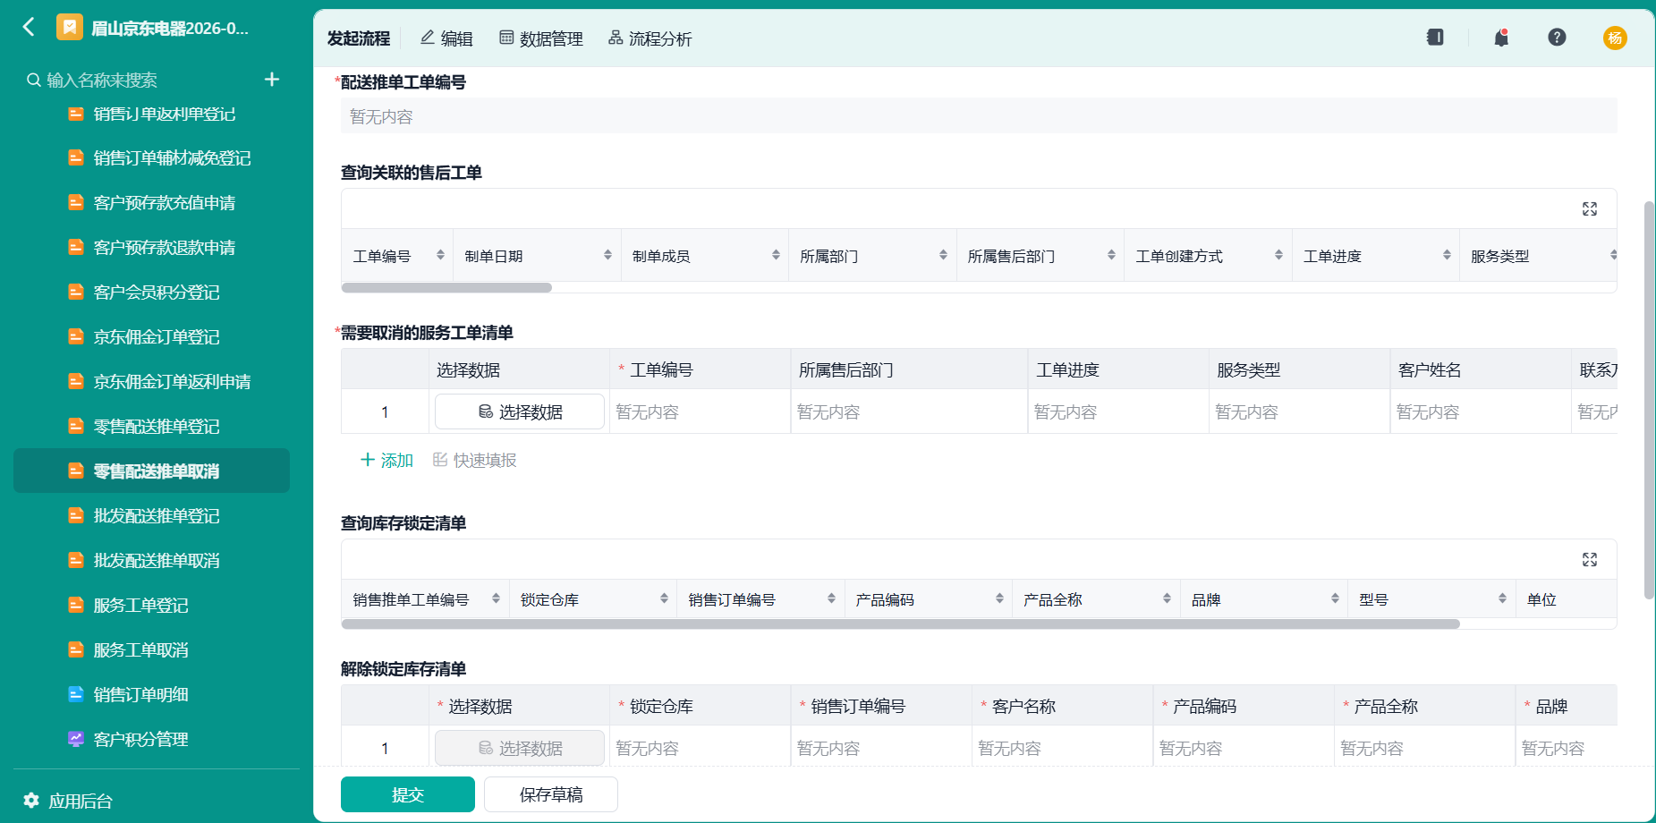Go back using the left arrow icon
1656x823 pixels.
(29, 27)
